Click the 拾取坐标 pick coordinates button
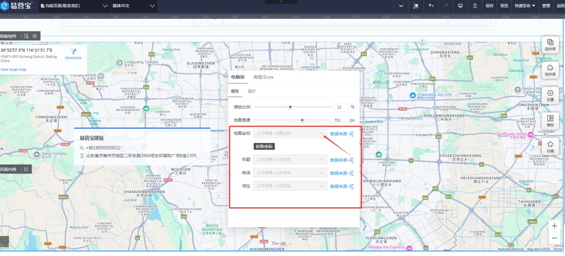565x256 pixels. [x=264, y=146]
